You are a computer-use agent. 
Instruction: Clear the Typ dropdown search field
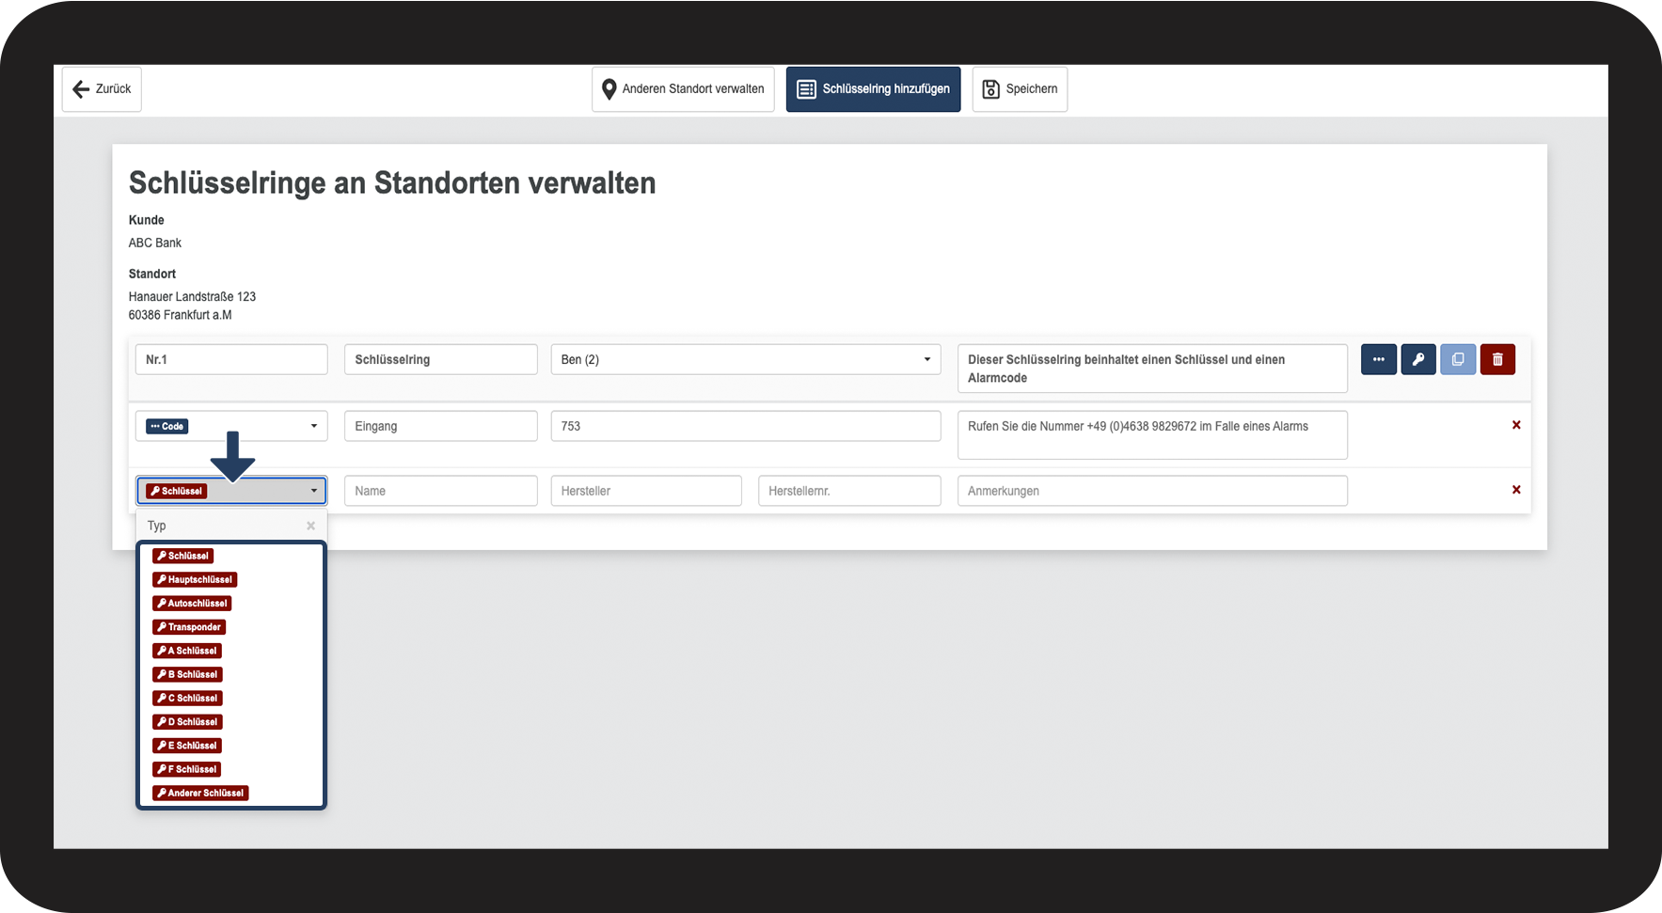click(x=310, y=526)
